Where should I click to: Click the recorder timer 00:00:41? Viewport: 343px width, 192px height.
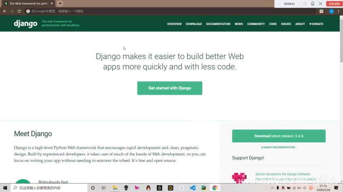[289, 4]
